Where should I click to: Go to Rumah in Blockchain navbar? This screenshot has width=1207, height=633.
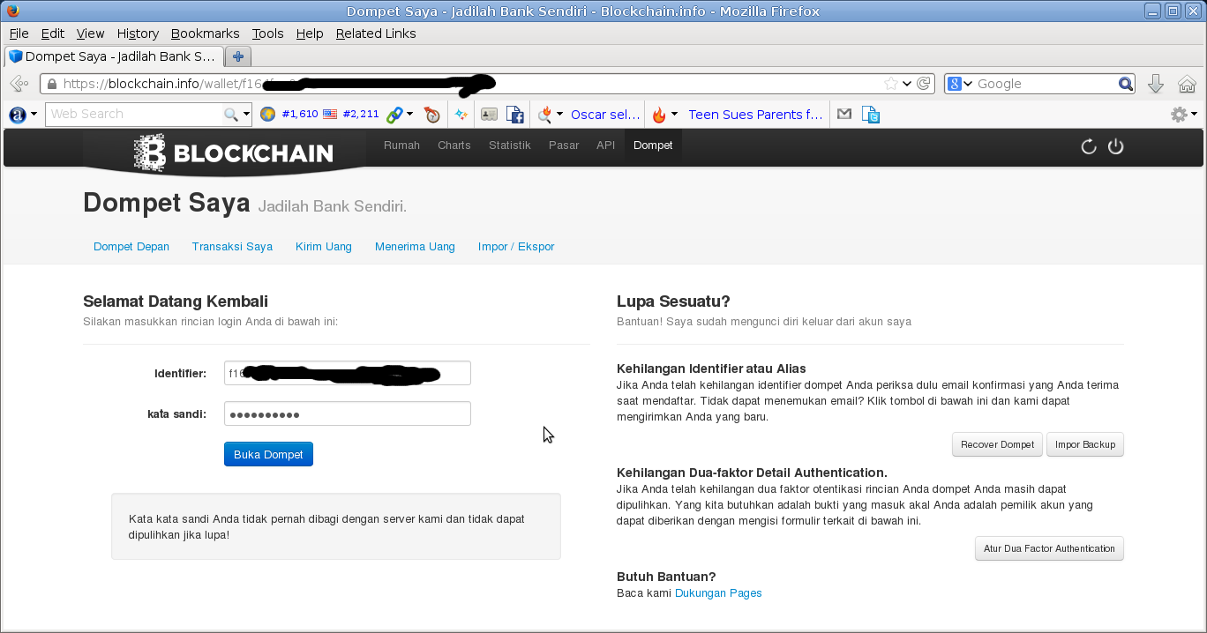click(401, 145)
